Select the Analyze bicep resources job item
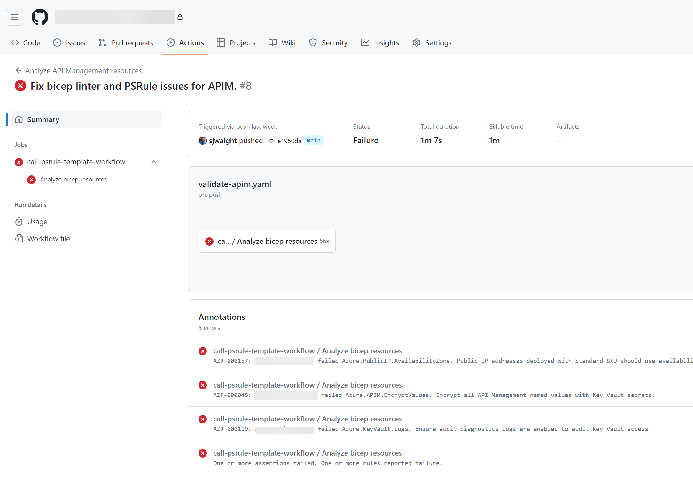This screenshot has width=693, height=477. coord(74,179)
